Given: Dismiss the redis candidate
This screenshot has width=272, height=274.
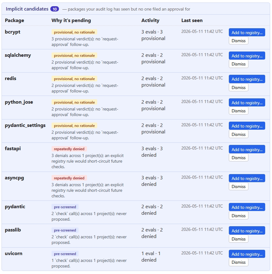Looking at the screenshot, I should (238, 88).
